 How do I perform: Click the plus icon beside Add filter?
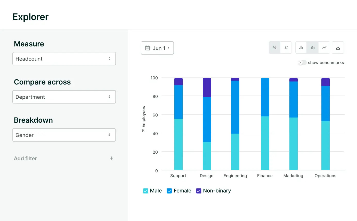111,158
